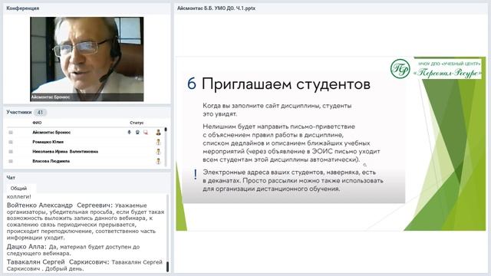Image resolution: width=491 pixels, height=276 pixels.
Task: Click the slide number 6
Action: click(192, 84)
